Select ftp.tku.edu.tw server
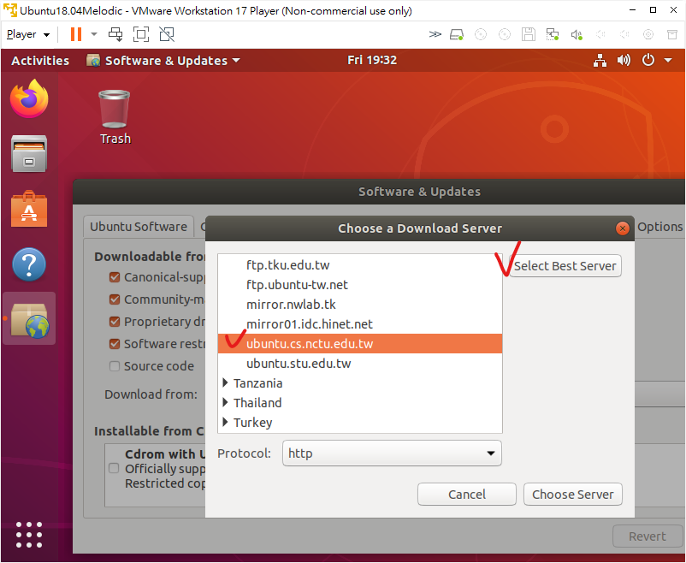The image size is (686, 563). tap(360, 265)
